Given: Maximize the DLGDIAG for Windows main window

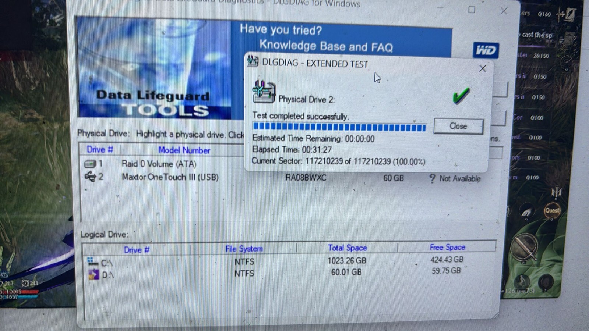Looking at the screenshot, I should click(472, 10).
